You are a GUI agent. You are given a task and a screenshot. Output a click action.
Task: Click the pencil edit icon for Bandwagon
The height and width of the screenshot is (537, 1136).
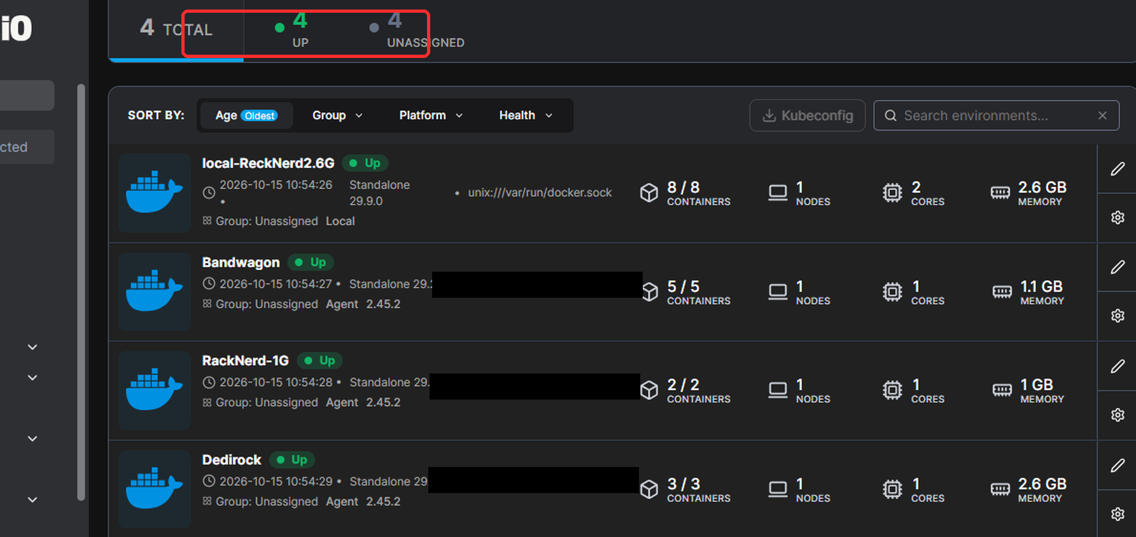click(1118, 267)
